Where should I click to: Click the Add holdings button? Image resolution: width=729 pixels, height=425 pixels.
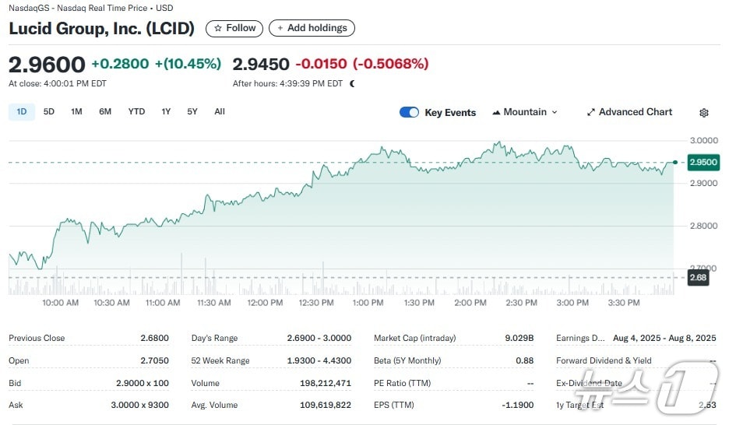312,28
